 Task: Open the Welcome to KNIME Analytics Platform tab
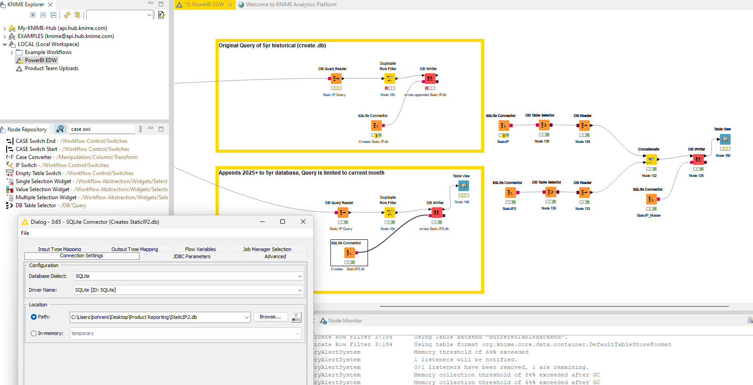(x=287, y=4)
